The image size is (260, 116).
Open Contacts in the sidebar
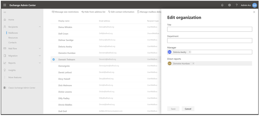(12, 42)
